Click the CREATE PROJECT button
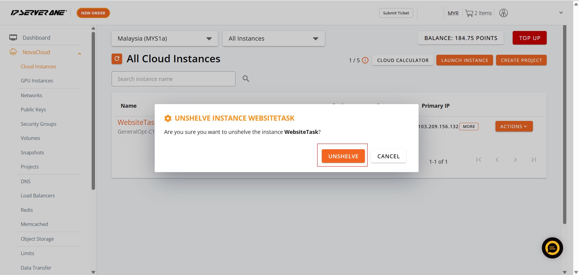 pyautogui.click(x=521, y=60)
